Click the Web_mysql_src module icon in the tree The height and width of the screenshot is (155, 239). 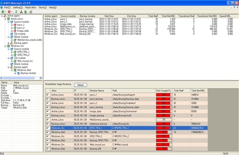pos(15,61)
